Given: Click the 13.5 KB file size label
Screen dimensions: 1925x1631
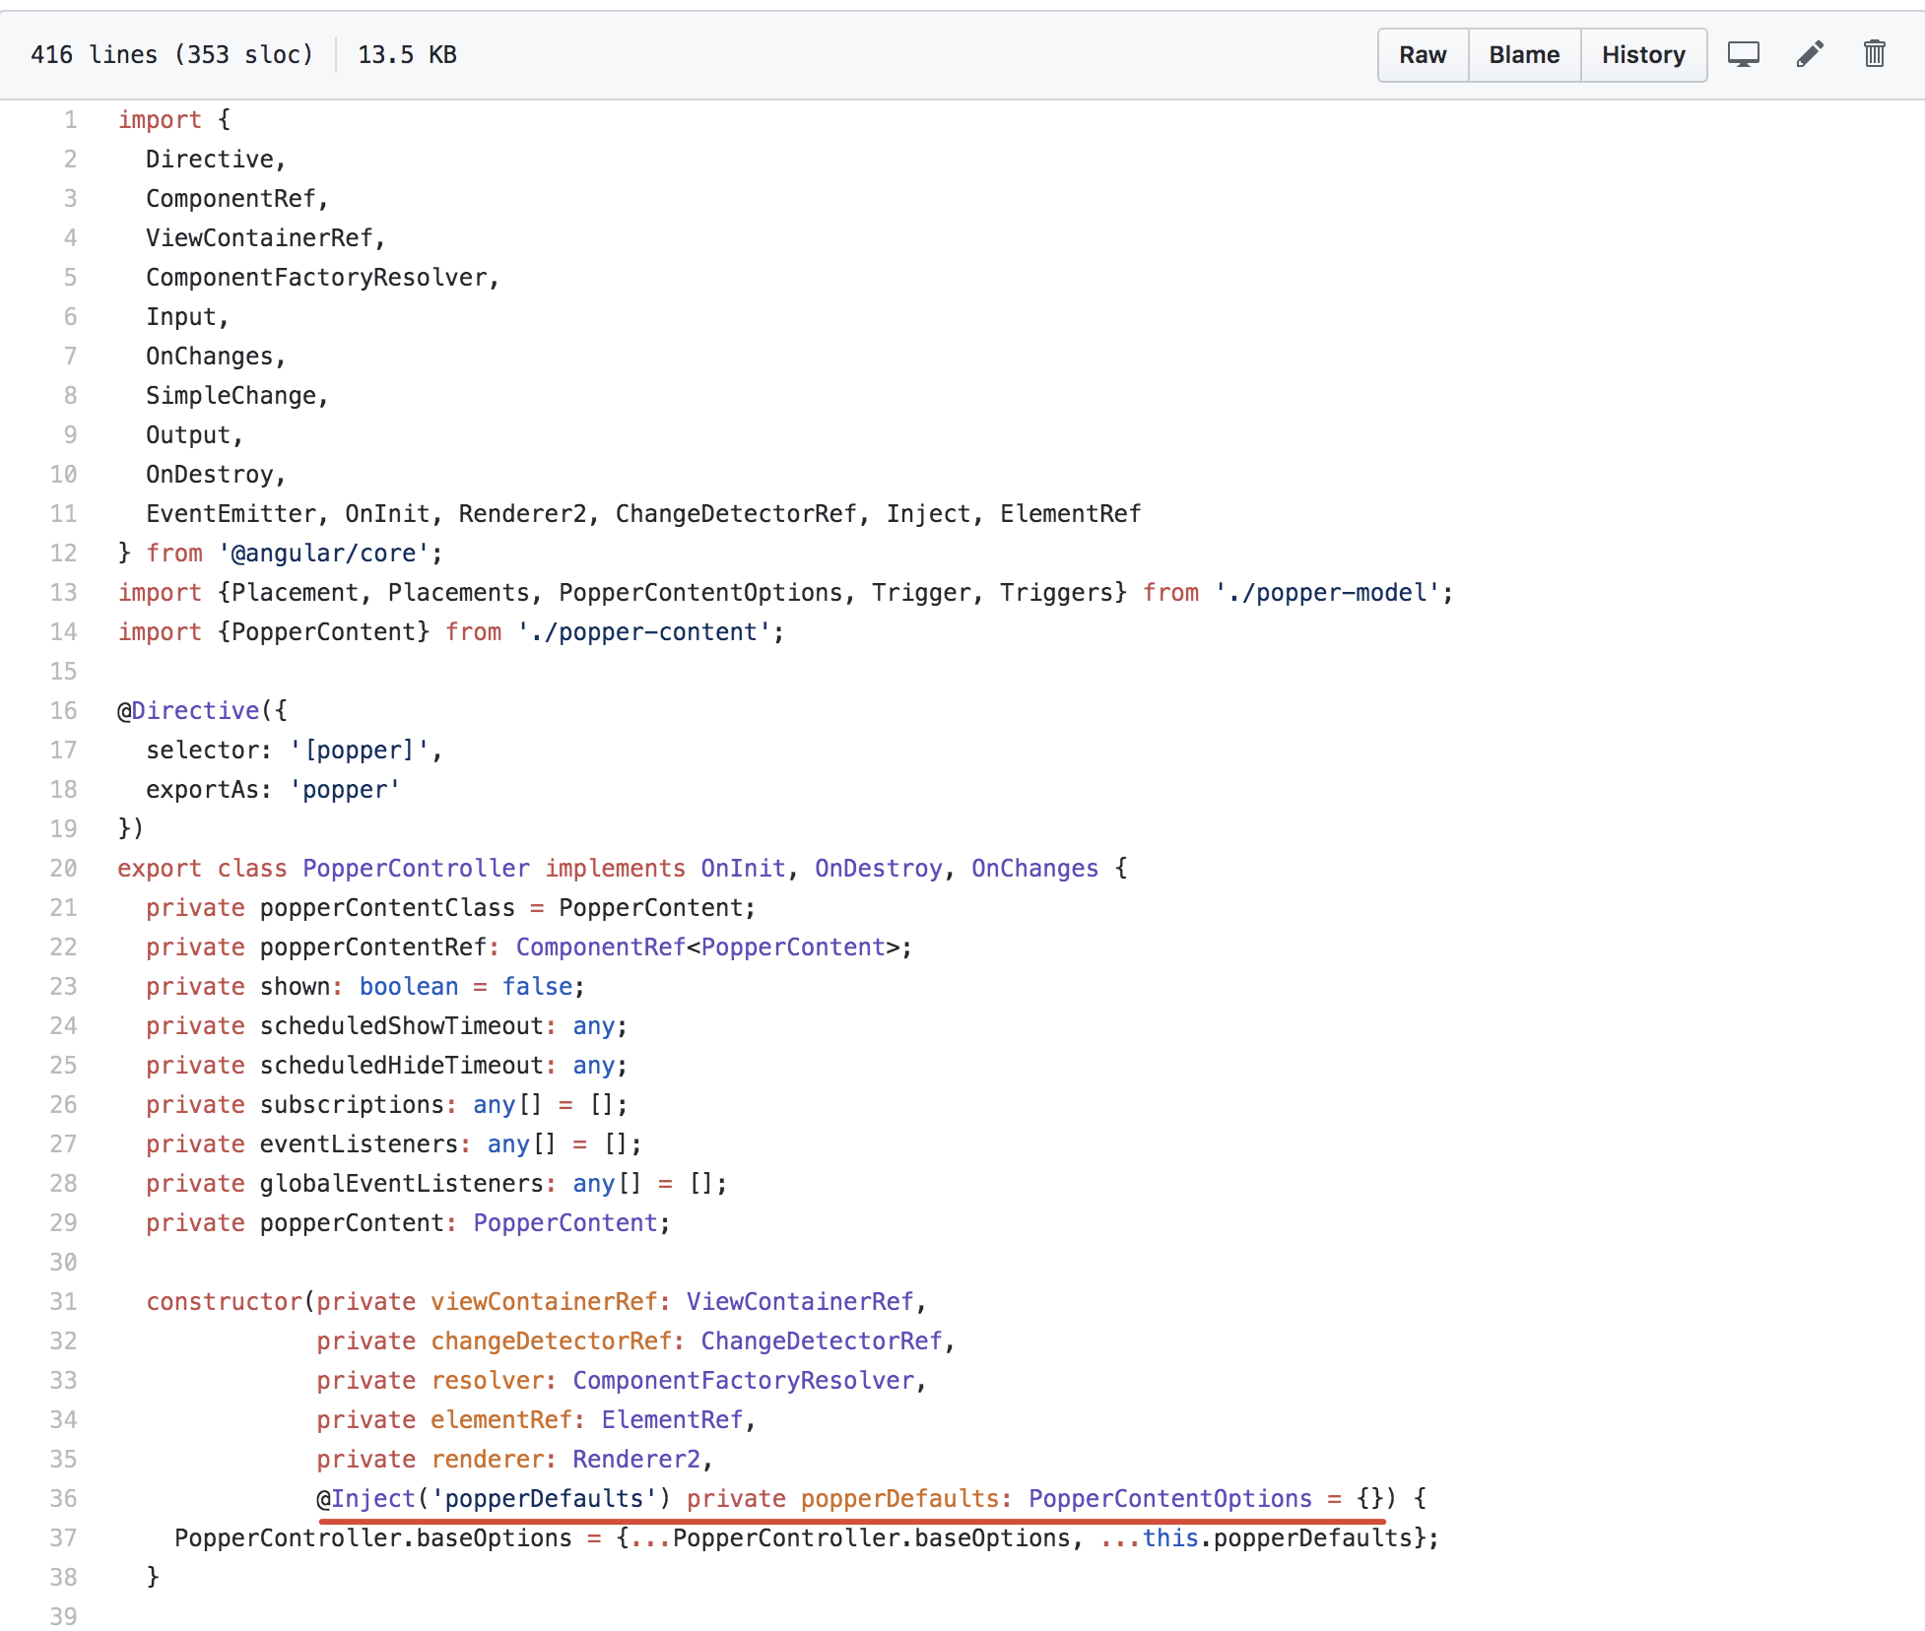Looking at the screenshot, I should click(x=406, y=54).
